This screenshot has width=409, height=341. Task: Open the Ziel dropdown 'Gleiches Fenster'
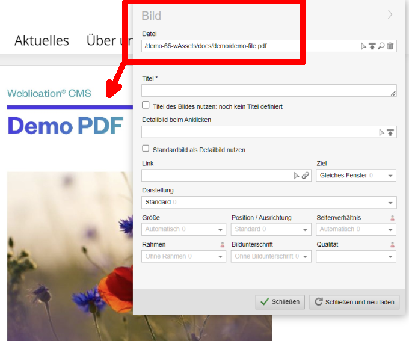click(356, 176)
